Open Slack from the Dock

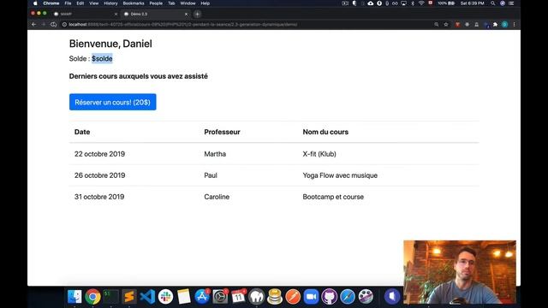165,297
